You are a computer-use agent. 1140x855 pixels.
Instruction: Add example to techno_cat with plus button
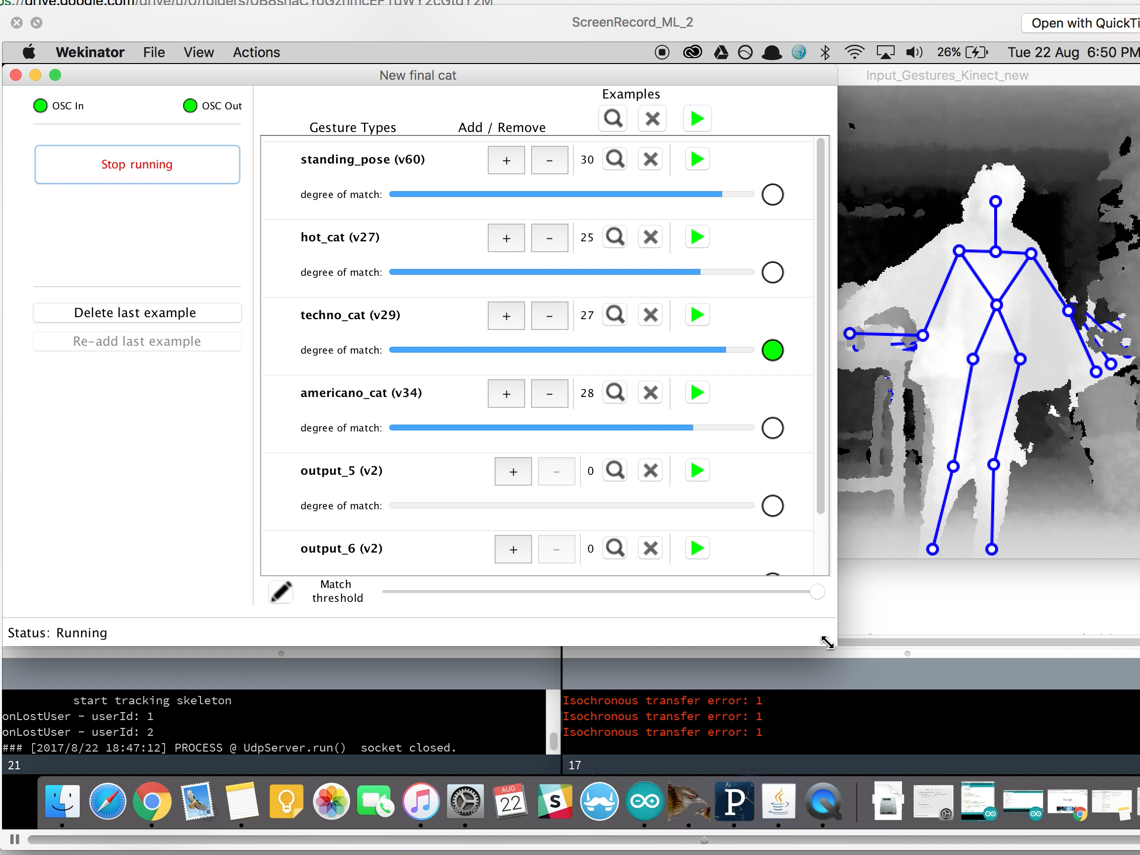click(506, 316)
